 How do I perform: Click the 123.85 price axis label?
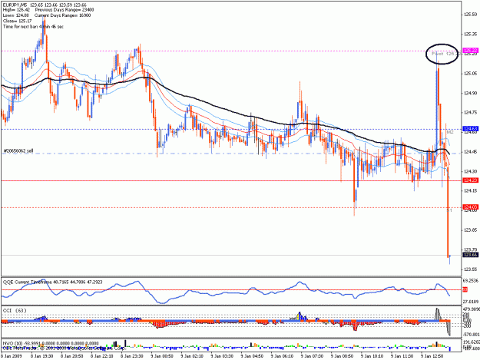click(471, 230)
